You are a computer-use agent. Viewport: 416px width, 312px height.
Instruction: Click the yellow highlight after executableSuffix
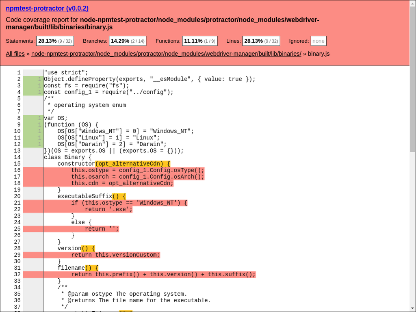click(119, 196)
